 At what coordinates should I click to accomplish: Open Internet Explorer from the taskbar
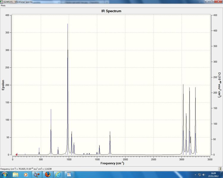tap(58, 175)
